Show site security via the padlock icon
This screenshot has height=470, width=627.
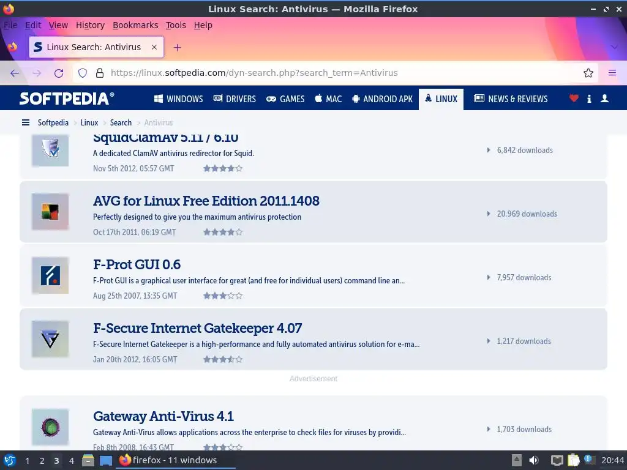coord(100,73)
